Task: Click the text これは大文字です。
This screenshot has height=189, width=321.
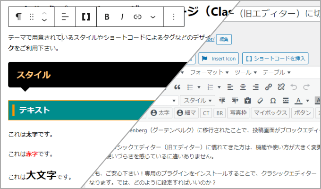Action: [40, 175]
